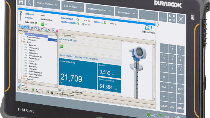Select Distance unit (2) parameter
210x118 pixels.
pyautogui.click(x=34, y=48)
